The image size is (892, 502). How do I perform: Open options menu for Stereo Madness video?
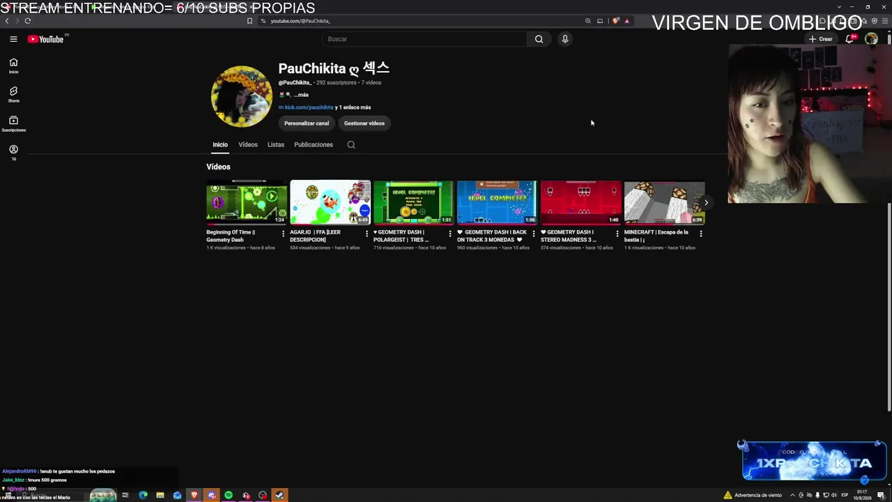point(617,234)
